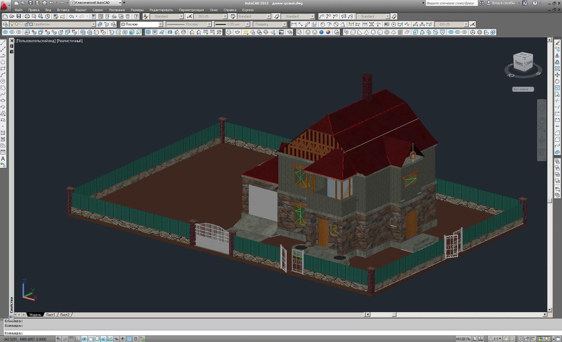Click the Реалистичный visual style label
The height and width of the screenshot is (342, 562).
point(70,41)
